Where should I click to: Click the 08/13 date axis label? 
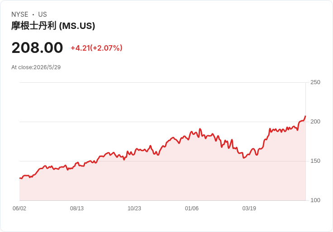tap(77, 208)
